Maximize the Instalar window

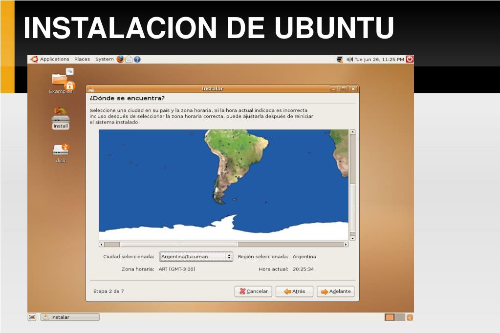coord(344,89)
